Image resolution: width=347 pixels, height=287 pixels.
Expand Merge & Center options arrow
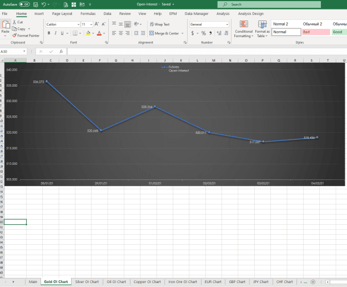(183, 33)
